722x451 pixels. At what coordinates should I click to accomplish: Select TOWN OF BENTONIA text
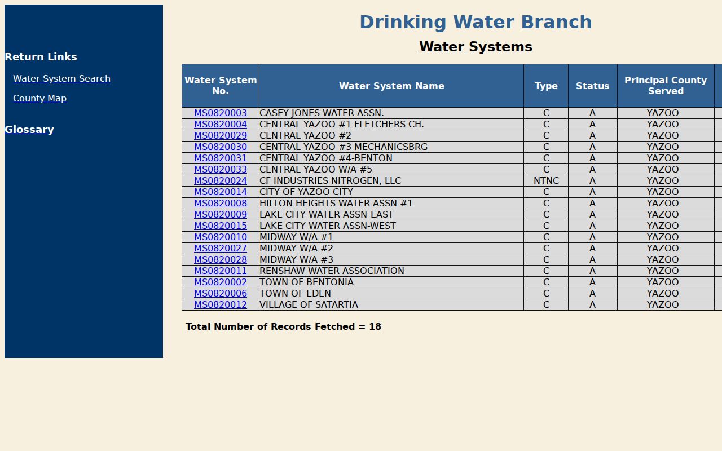coord(306,282)
